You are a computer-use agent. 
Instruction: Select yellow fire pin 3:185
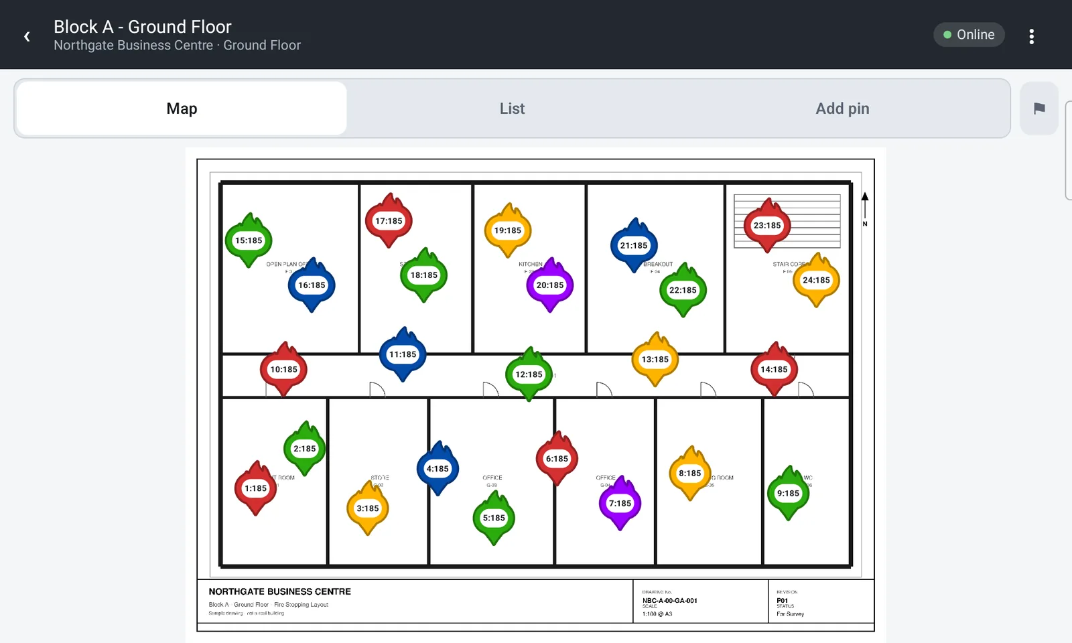click(x=368, y=508)
